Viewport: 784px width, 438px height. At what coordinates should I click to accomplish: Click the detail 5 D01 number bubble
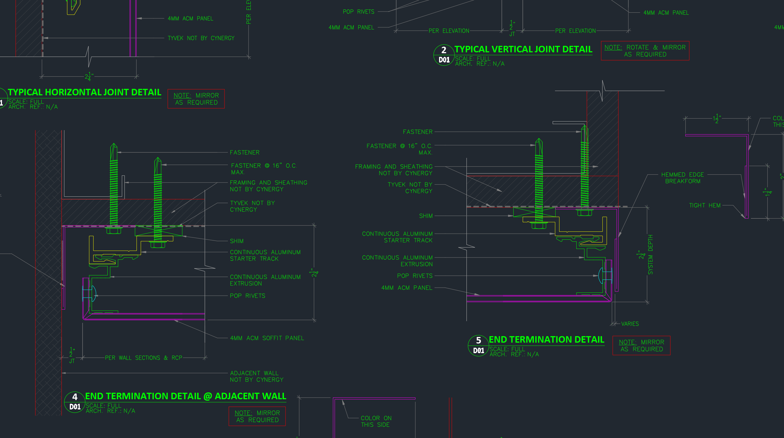pos(478,345)
